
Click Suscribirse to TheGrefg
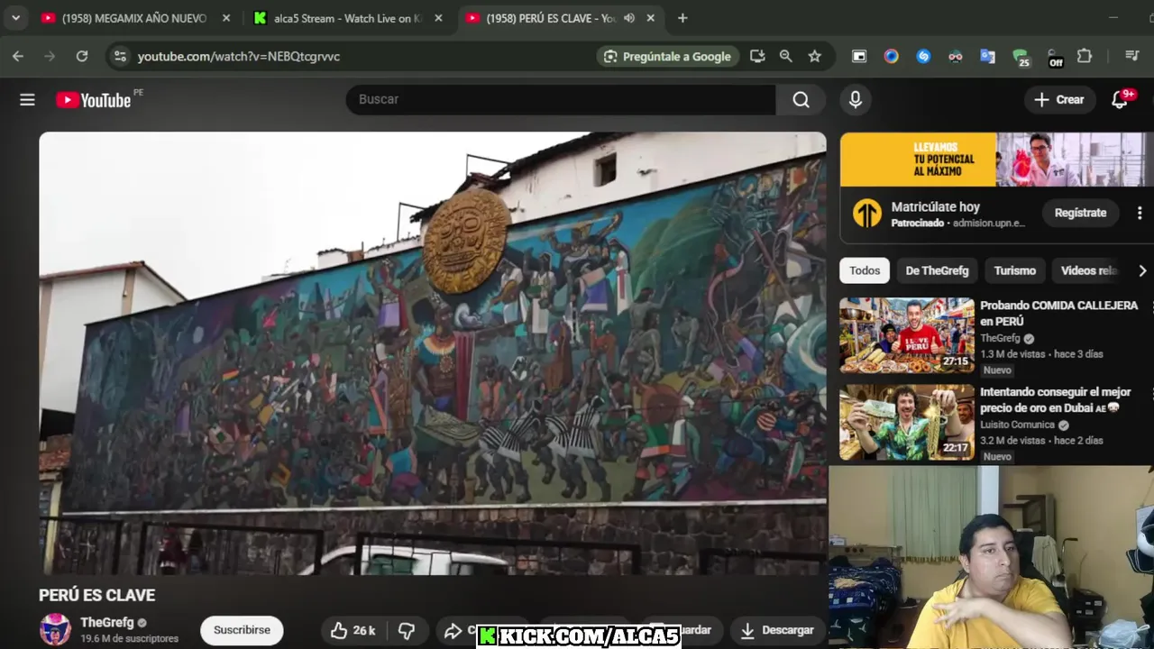tap(242, 630)
